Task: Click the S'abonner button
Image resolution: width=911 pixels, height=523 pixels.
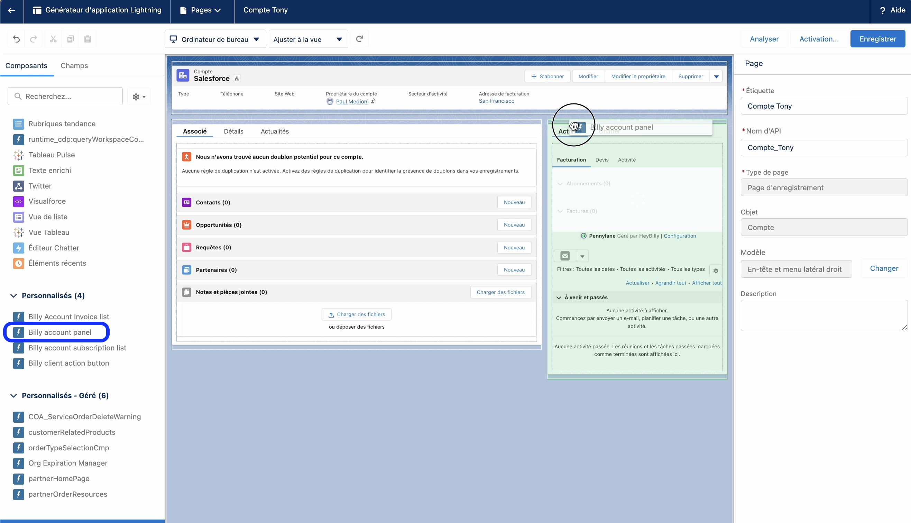Action: pyautogui.click(x=547, y=76)
